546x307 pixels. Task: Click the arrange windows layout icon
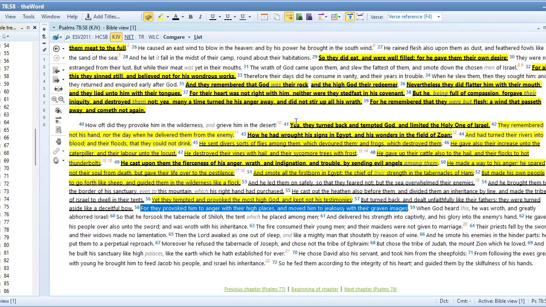(334, 17)
